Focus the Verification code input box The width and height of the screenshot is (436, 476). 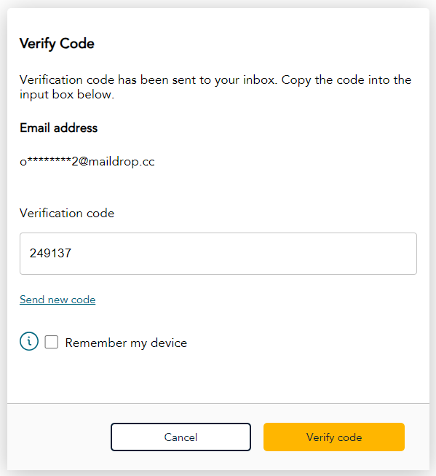click(x=218, y=254)
